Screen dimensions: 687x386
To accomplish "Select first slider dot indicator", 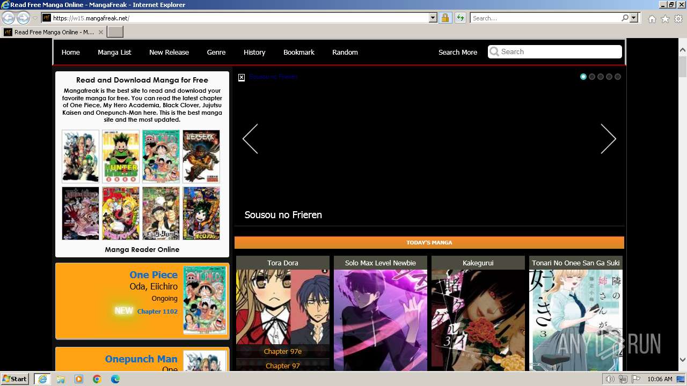I will [583, 77].
